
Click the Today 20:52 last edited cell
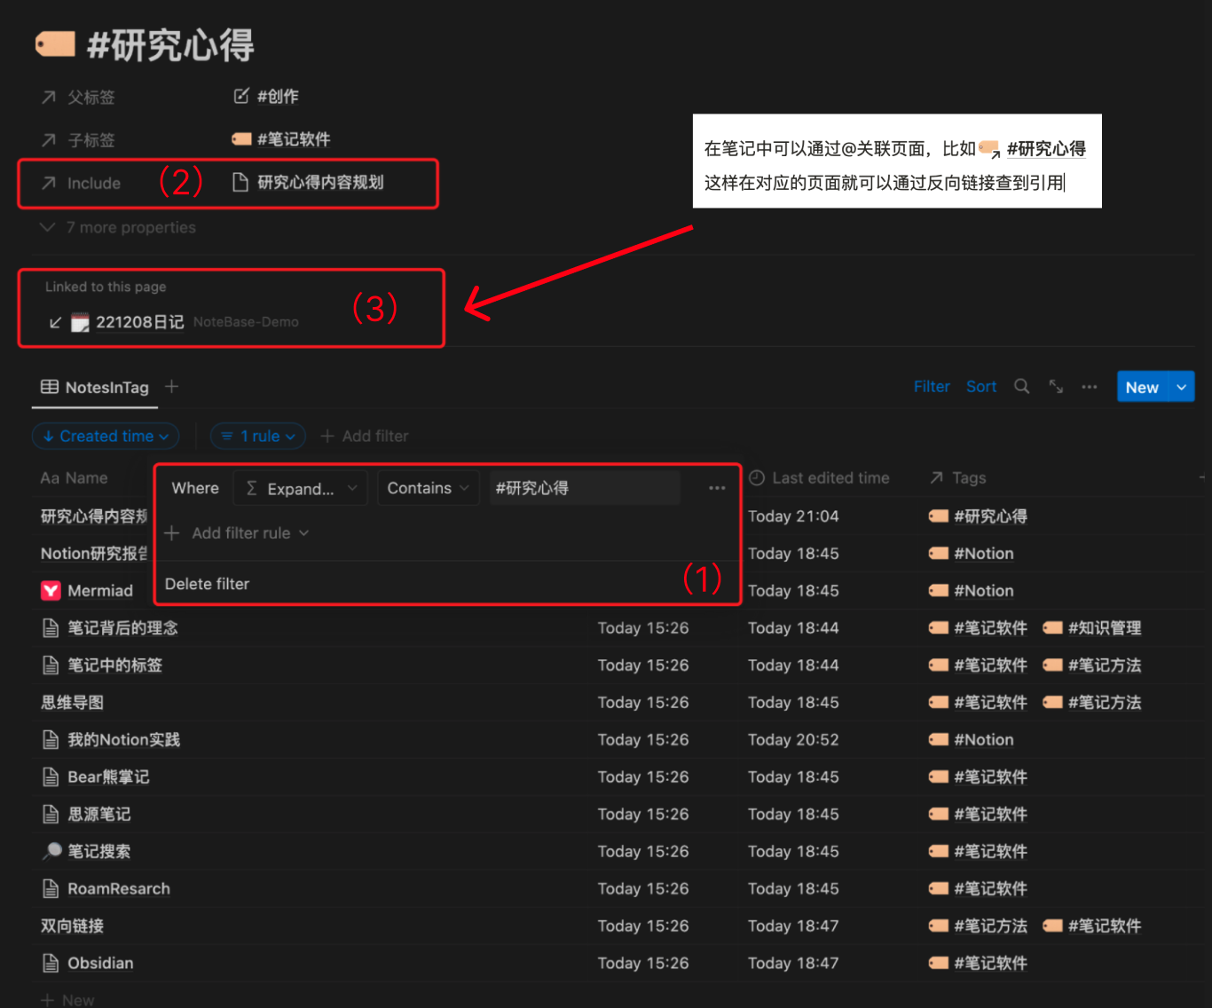point(793,740)
